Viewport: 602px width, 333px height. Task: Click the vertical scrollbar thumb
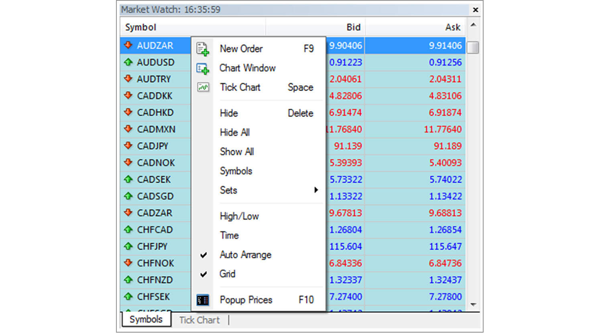473,47
